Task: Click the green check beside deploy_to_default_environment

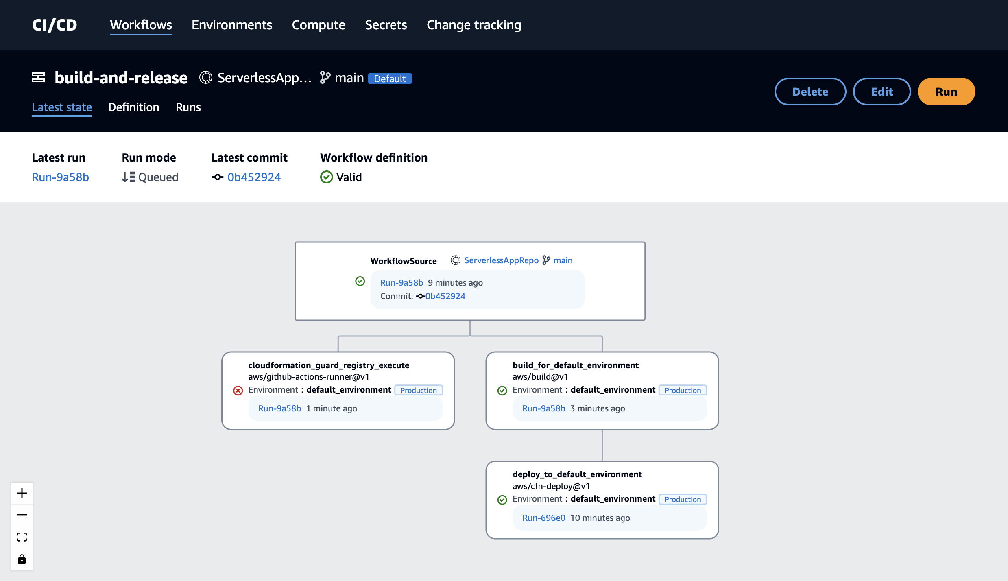Action: tap(502, 499)
